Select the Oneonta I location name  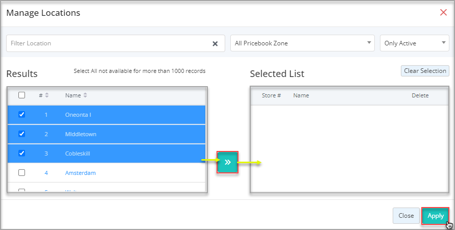click(x=78, y=115)
